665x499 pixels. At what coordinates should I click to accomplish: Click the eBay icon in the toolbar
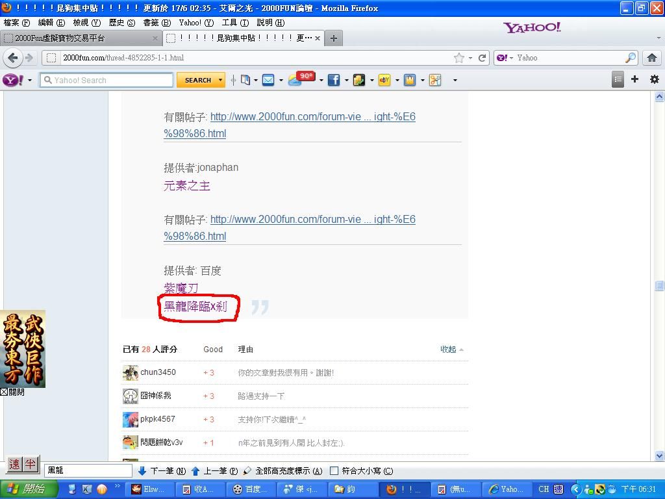coord(384,80)
